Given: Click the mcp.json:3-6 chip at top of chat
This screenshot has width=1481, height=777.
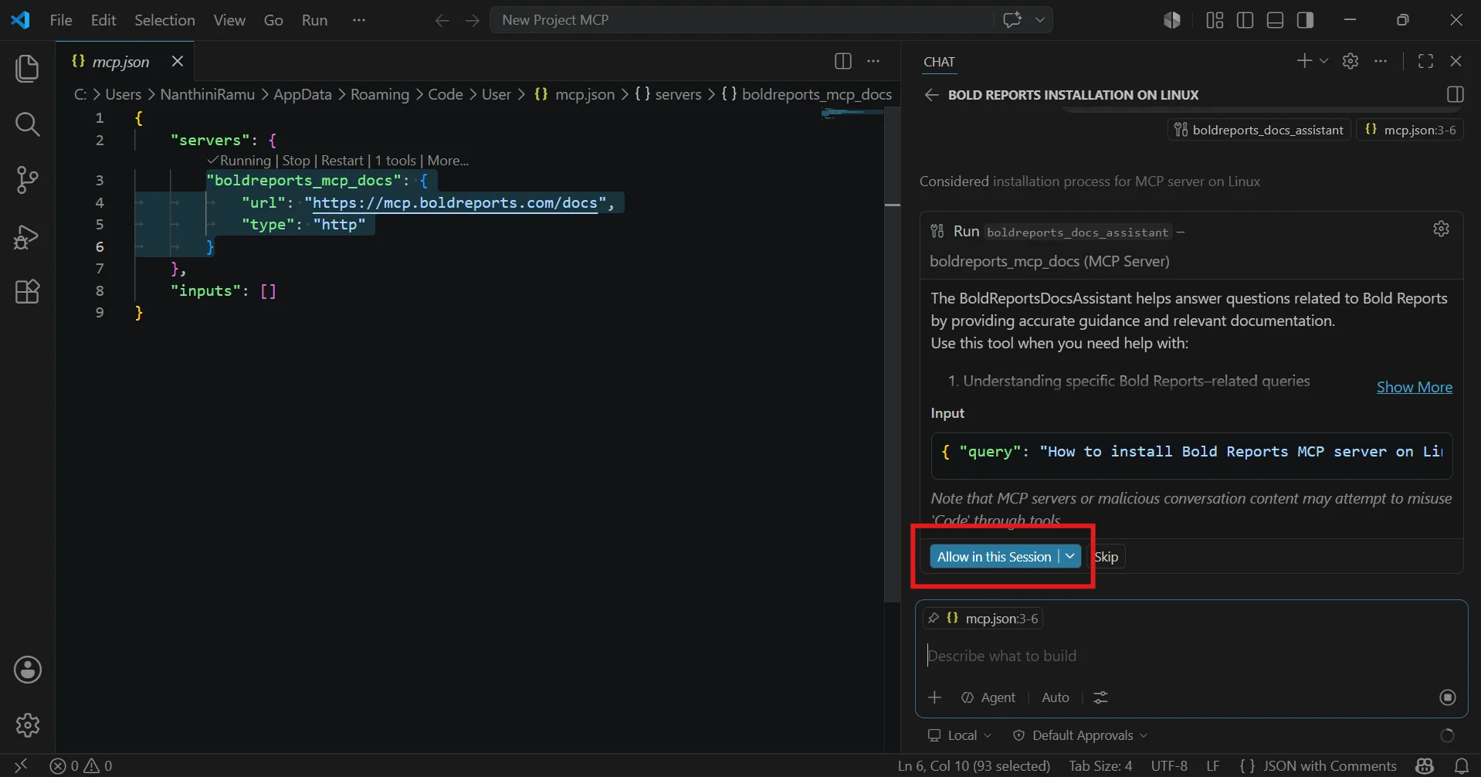Looking at the screenshot, I should 1410,130.
